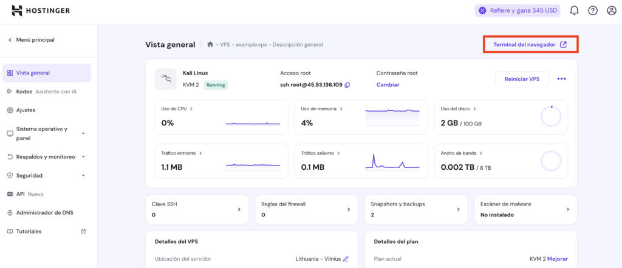The image size is (622, 268).
Task: Expand Sistema operativo y panel menu
Action: (83, 133)
